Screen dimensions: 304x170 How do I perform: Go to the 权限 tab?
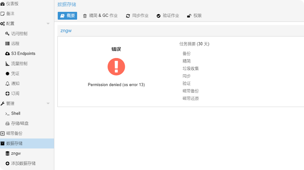point(194,16)
